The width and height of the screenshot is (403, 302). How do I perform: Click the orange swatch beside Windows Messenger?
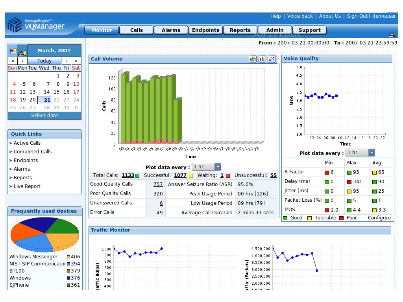[x=68, y=257]
